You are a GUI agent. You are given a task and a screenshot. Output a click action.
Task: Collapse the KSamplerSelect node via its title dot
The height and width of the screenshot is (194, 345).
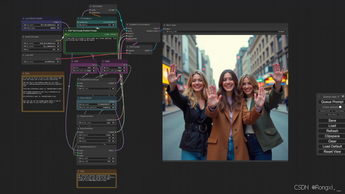tap(78, 116)
